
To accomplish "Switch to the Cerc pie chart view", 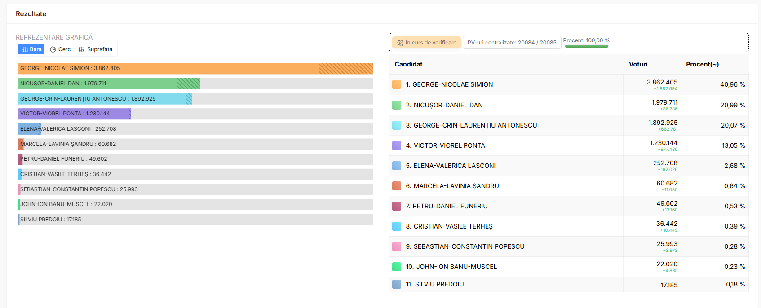I will tap(60, 49).
